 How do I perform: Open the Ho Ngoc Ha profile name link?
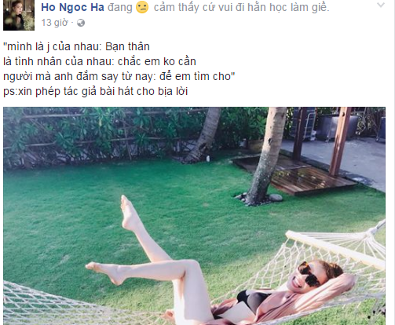tap(72, 7)
